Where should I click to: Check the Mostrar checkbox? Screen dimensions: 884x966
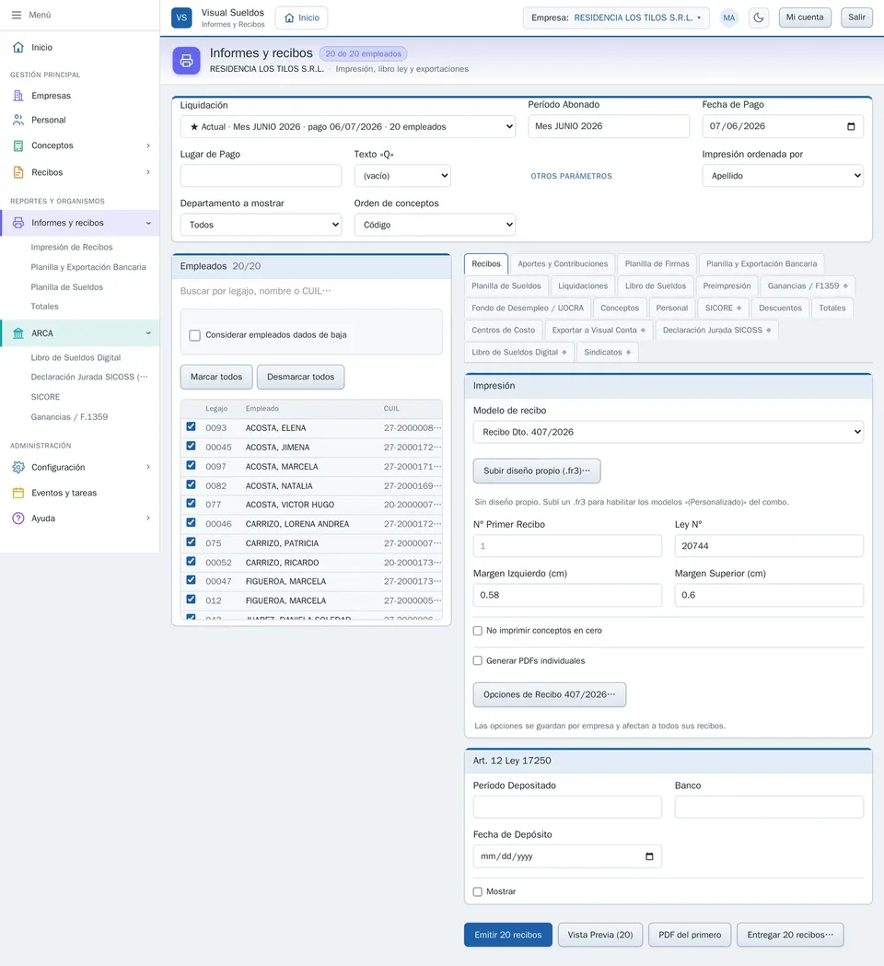point(477,891)
